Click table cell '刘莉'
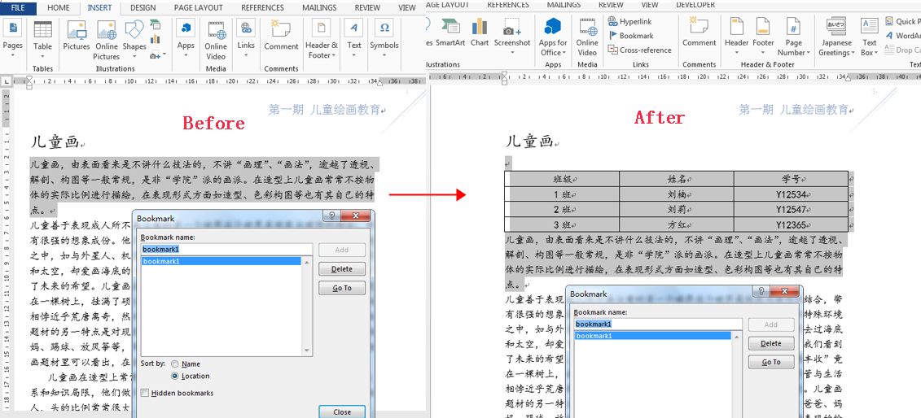921x418 pixels. tap(676, 209)
